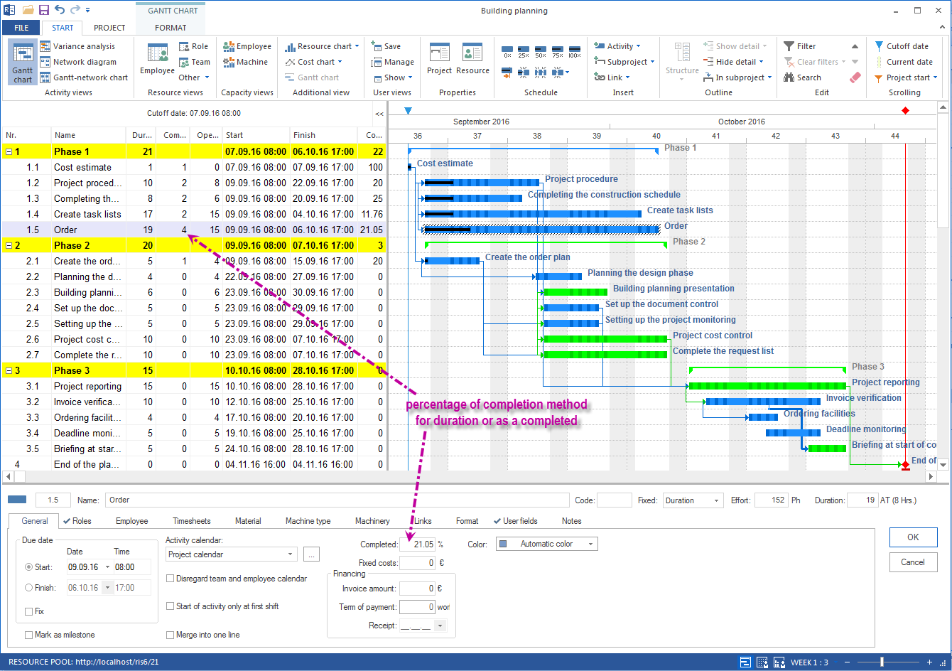Screen dimensions: 952x671
Task: Open Role resource view
Action: click(x=194, y=46)
